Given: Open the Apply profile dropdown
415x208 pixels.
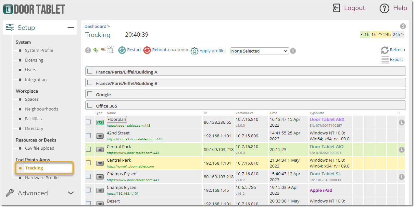Looking at the screenshot, I should point(259,51).
